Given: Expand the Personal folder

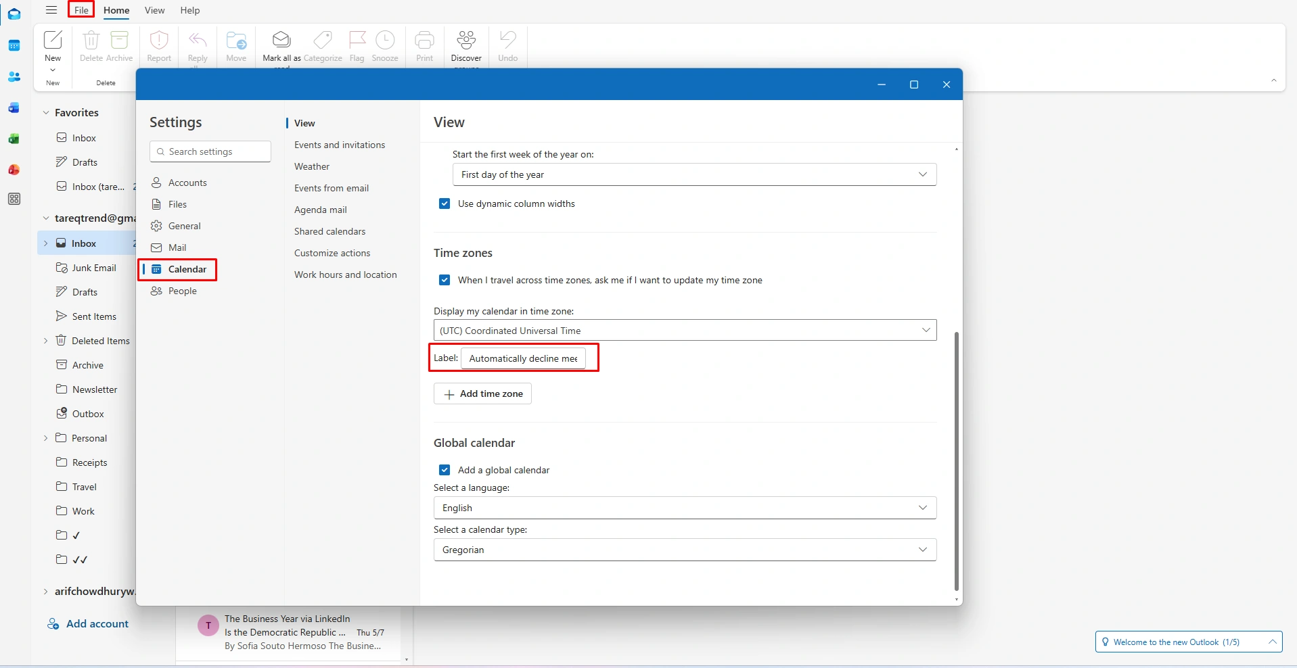Looking at the screenshot, I should click(46, 438).
